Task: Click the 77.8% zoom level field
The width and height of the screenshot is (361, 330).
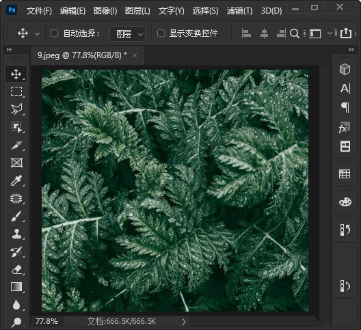Action: 46,321
